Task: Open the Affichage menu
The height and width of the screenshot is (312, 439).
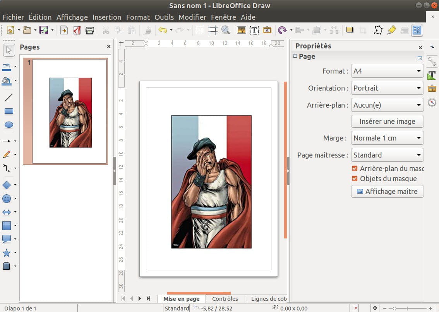Action: point(72,17)
